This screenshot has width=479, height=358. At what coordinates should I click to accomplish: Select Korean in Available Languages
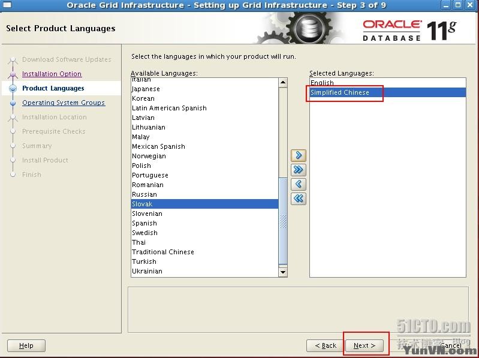204,98
